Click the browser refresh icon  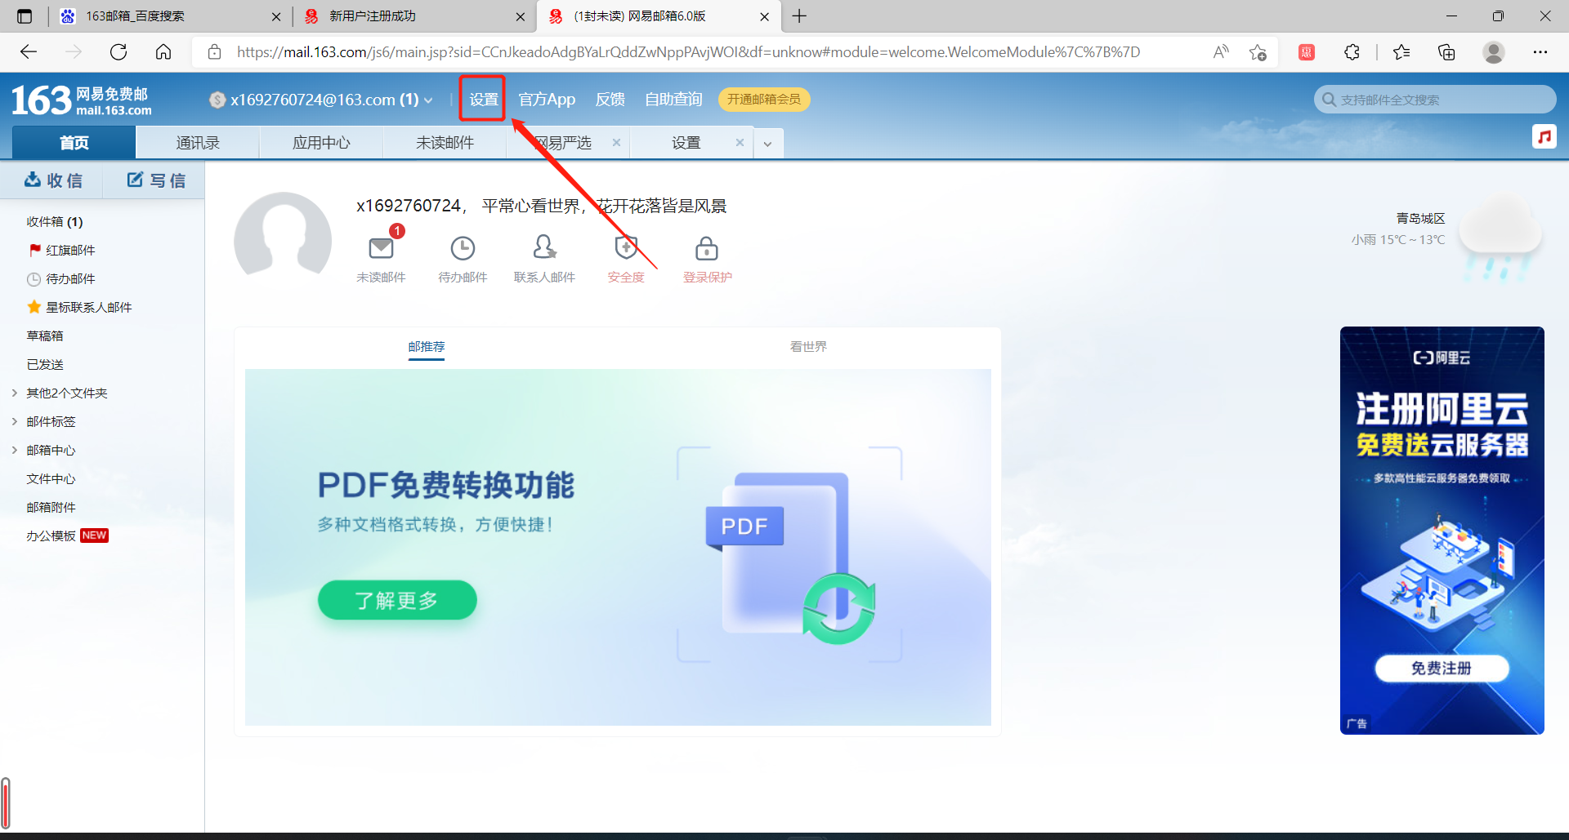coord(118,52)
